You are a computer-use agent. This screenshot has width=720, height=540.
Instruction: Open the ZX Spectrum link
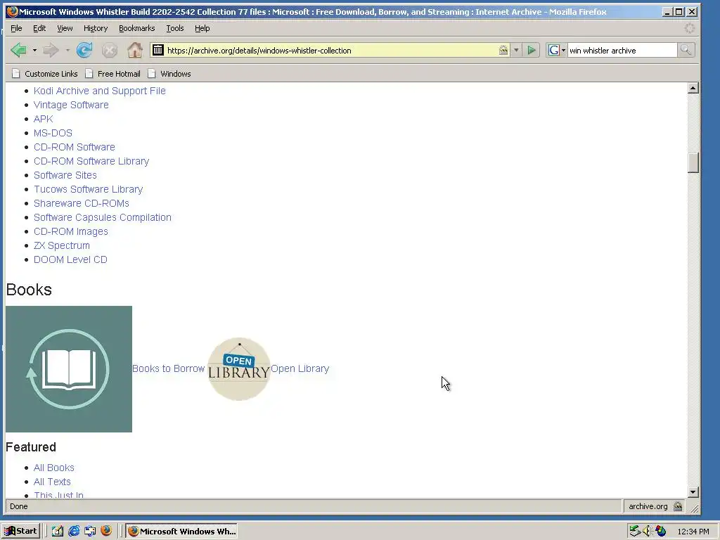point(62,245)
